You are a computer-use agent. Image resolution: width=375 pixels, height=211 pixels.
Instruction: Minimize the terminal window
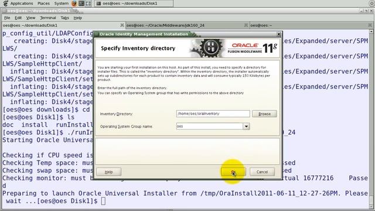click(361, 11)
